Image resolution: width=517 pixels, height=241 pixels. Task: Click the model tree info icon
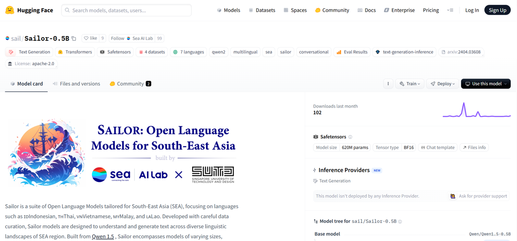(x=400, y=221)
